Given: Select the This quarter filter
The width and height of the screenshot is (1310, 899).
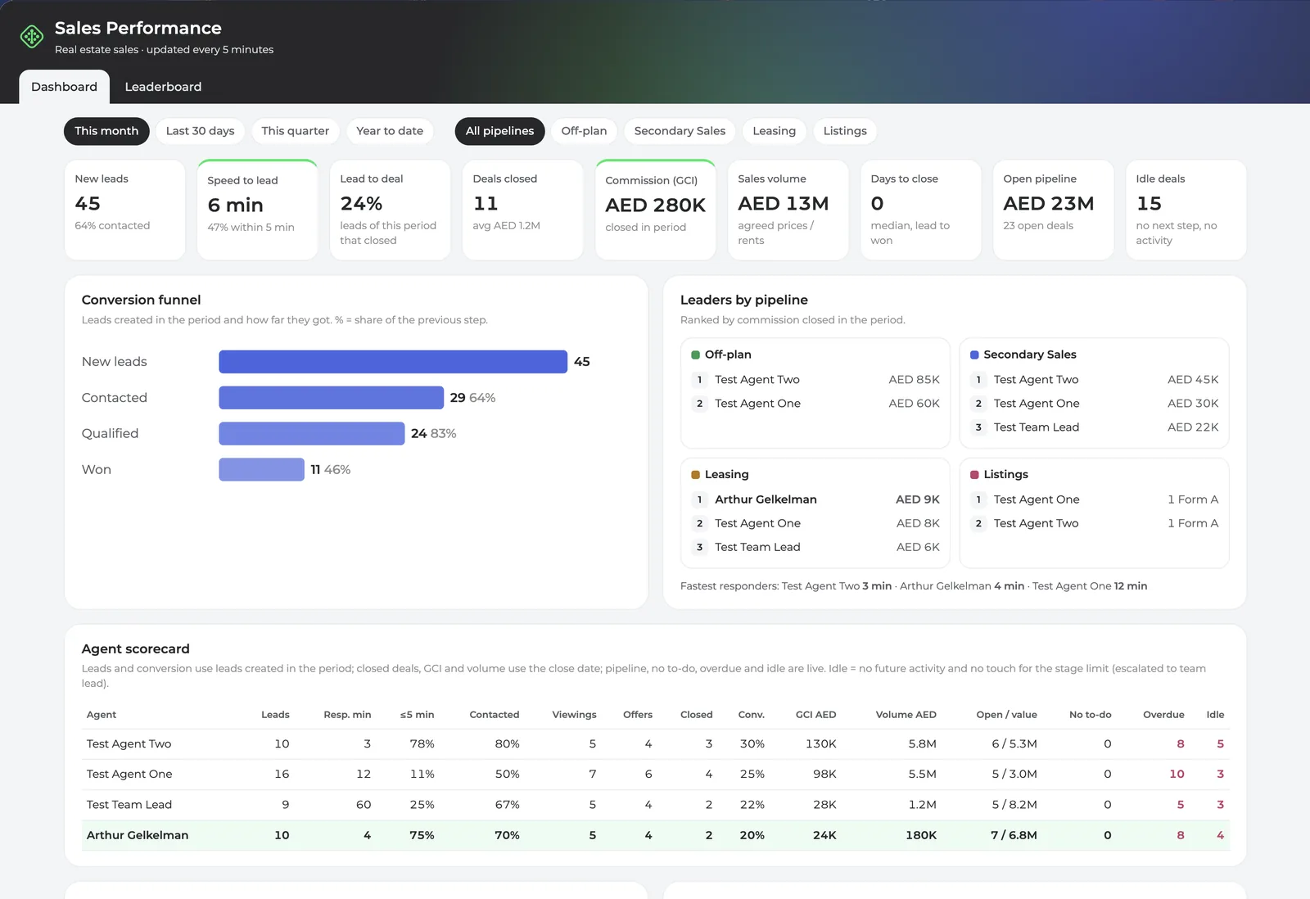Looking at the screenshot, I should pos(295,131).
